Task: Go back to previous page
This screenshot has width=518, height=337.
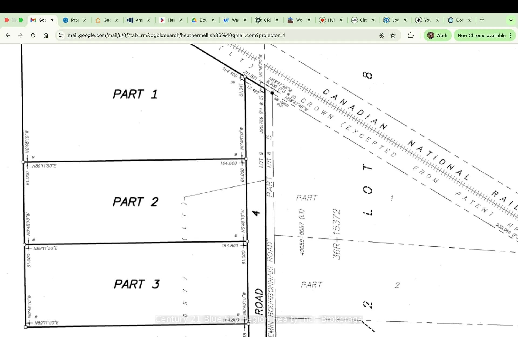Action: click(x=8, y=35)
